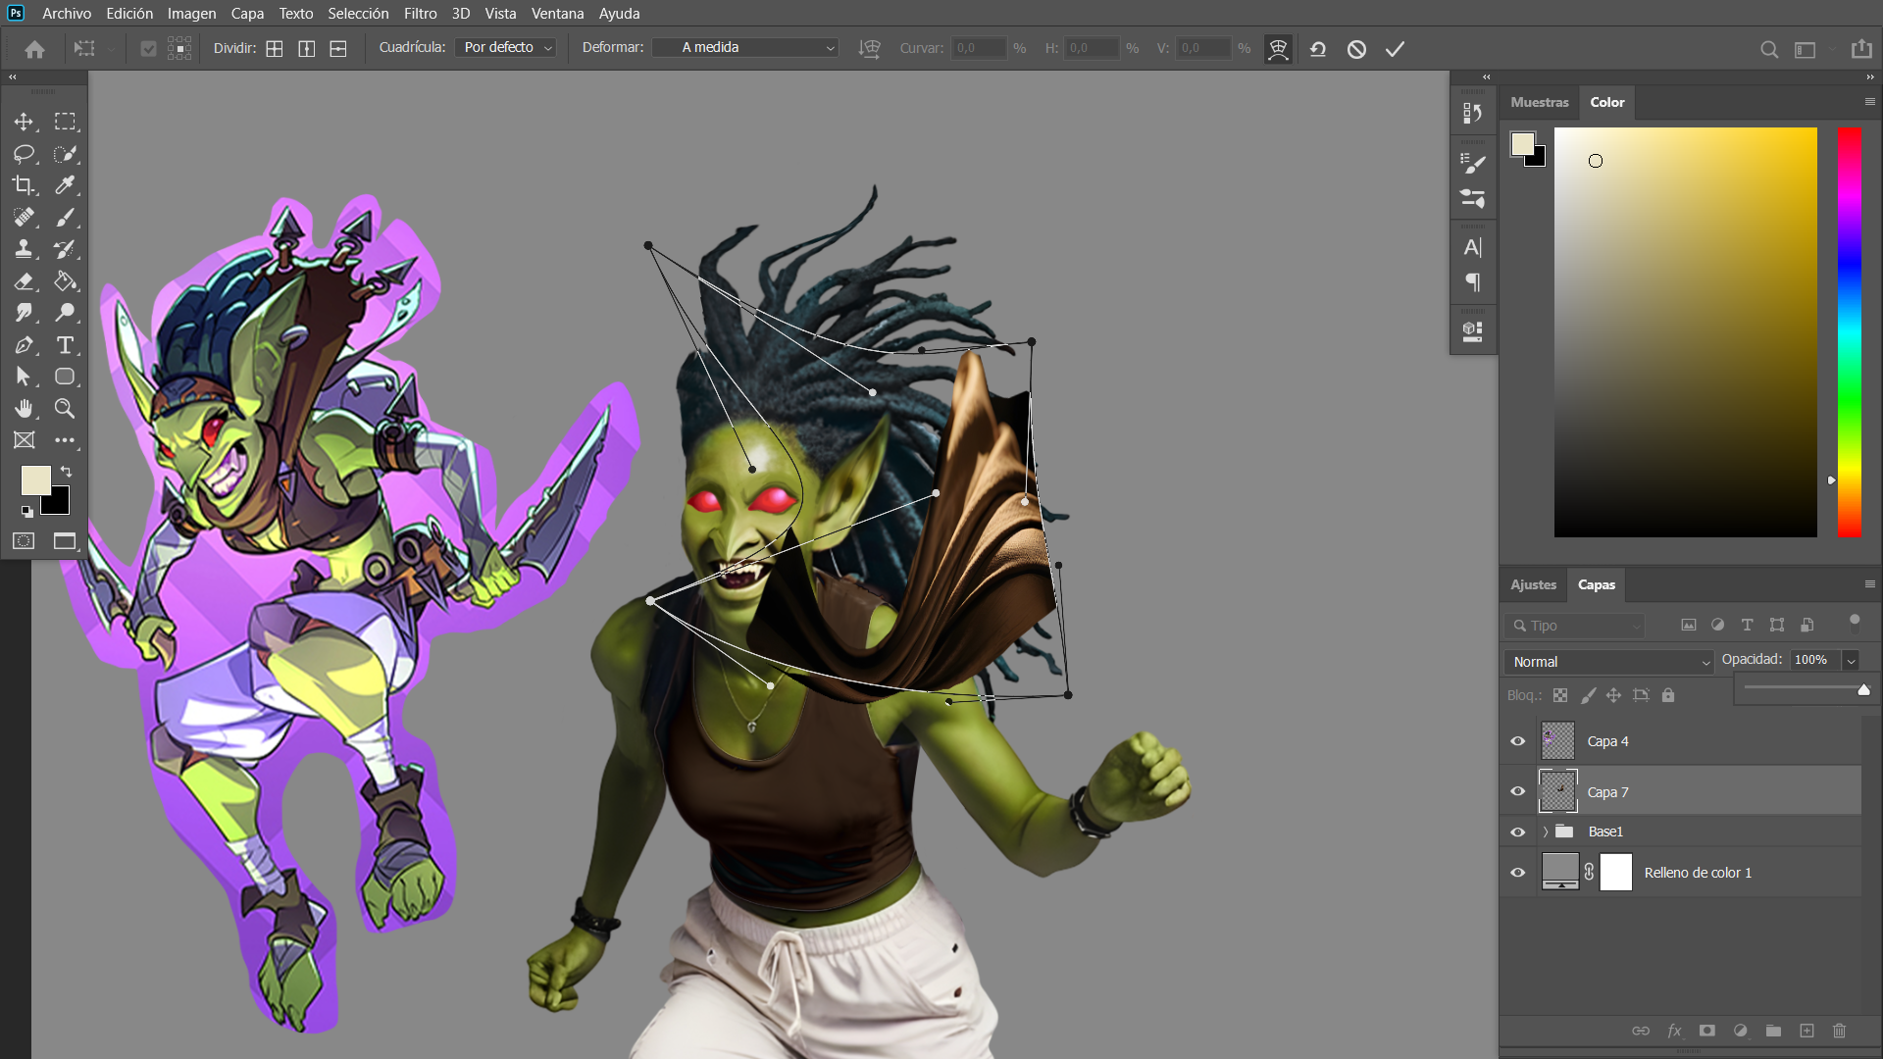Select the Hand tool
Screen dimensions: 1883x1059
coord(24,409)
